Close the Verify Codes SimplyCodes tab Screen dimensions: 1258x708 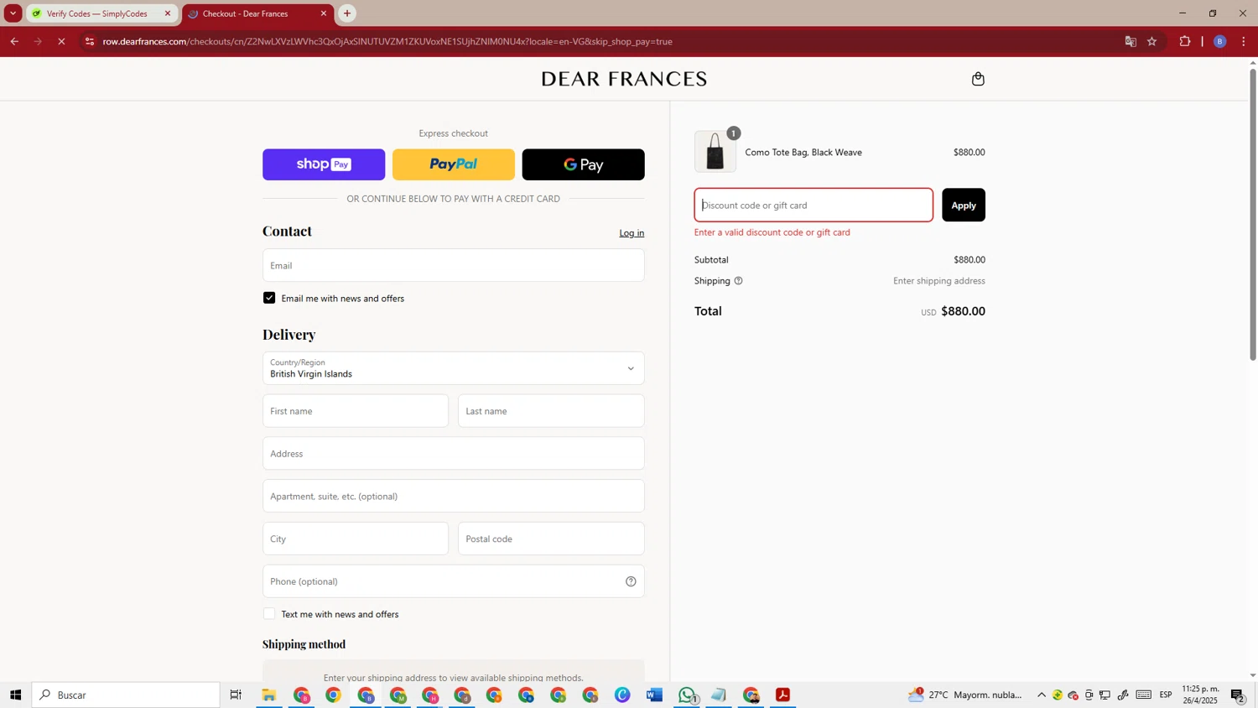[x=167, y=13]
